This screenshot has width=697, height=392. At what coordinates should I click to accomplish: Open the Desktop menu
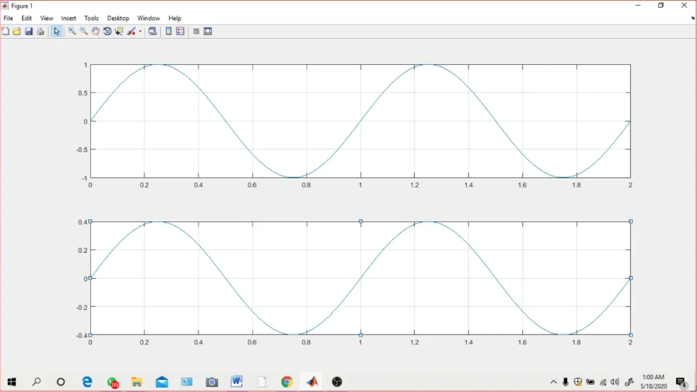(118, 18)
